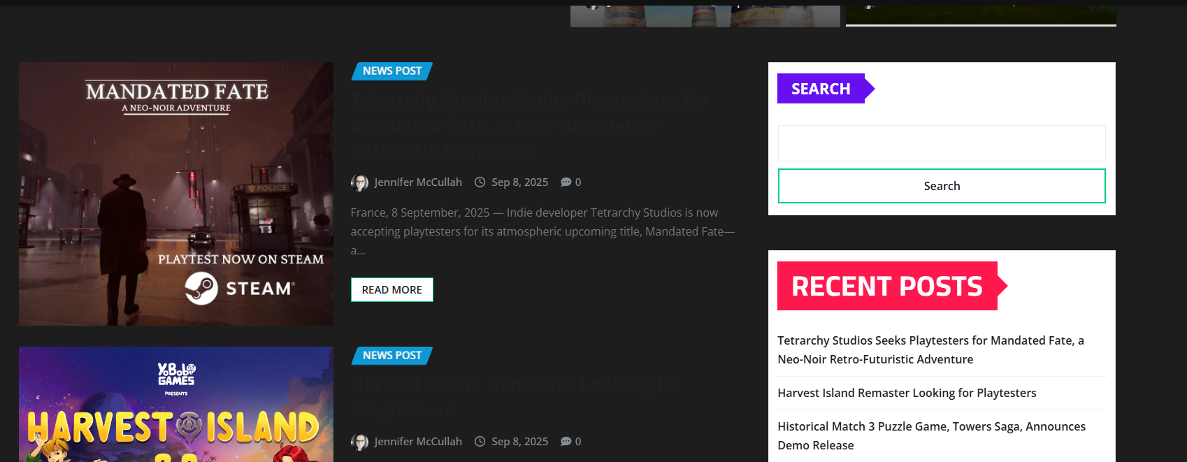Click Sep 8, 2025 date on Harvest Island post
1187x462 pixels.
(x=519, y=442)
